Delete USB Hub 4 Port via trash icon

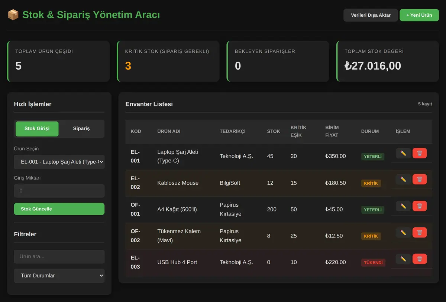coord(420,259)
